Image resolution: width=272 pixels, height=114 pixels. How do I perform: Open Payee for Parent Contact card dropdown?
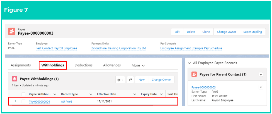[x=261, y=75]
